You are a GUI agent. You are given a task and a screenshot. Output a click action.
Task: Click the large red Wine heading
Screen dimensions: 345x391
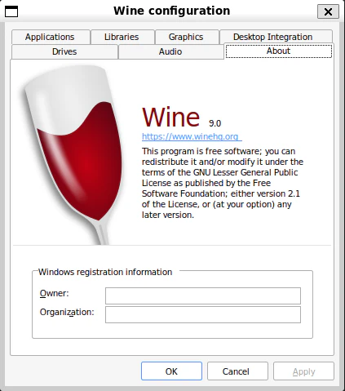[x=171, y=118]
